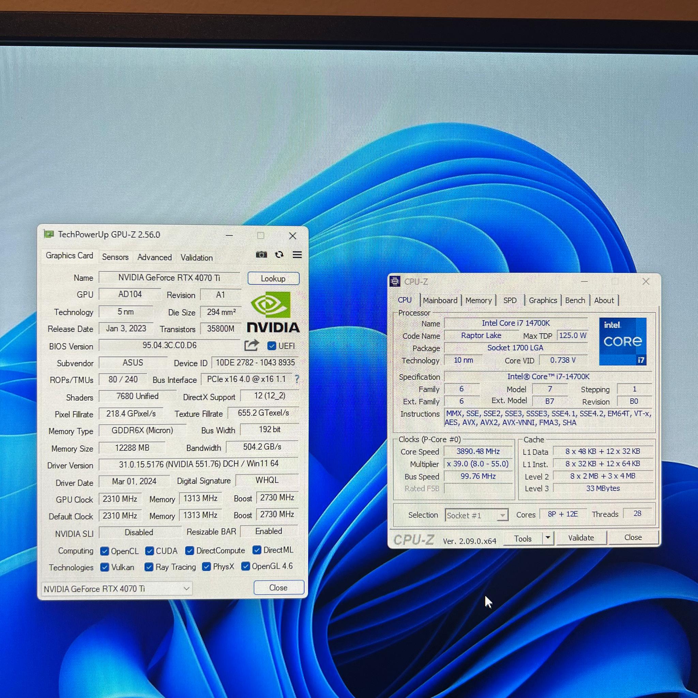
Task: Click the BIOS Version field 95.04.3C.C0.D6
Action: pyautogui.click(x=169, y=345)
